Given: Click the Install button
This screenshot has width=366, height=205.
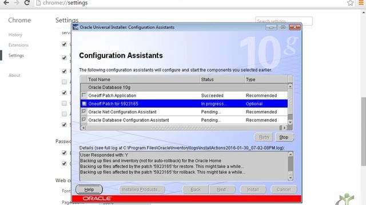Looking at the screenshot, I should click(253, 190).
